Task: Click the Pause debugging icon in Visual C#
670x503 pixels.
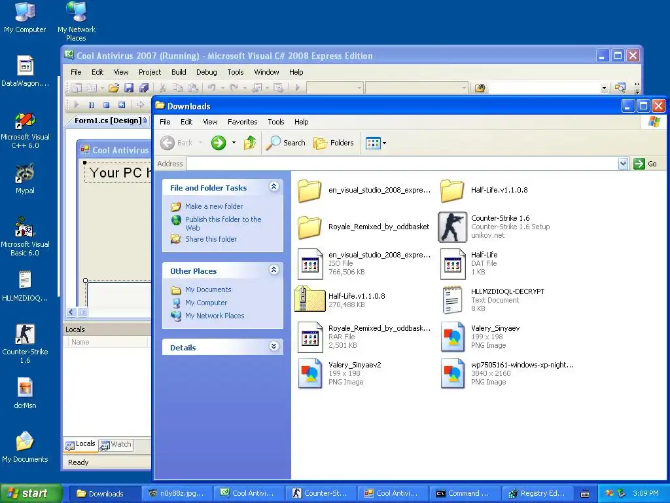Action: (91, 105)
